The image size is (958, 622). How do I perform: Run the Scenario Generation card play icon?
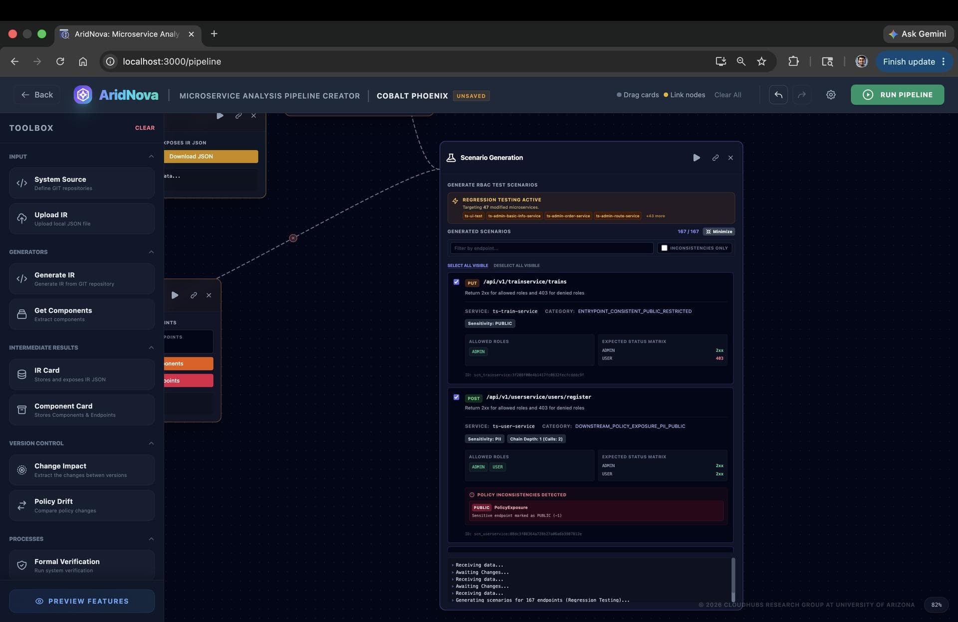coord(697,158)
